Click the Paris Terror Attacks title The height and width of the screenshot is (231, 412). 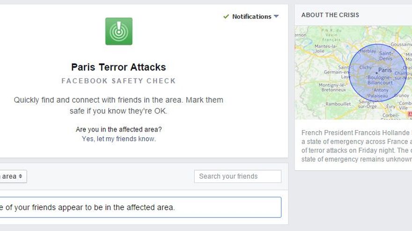click(x=118, y=67)
